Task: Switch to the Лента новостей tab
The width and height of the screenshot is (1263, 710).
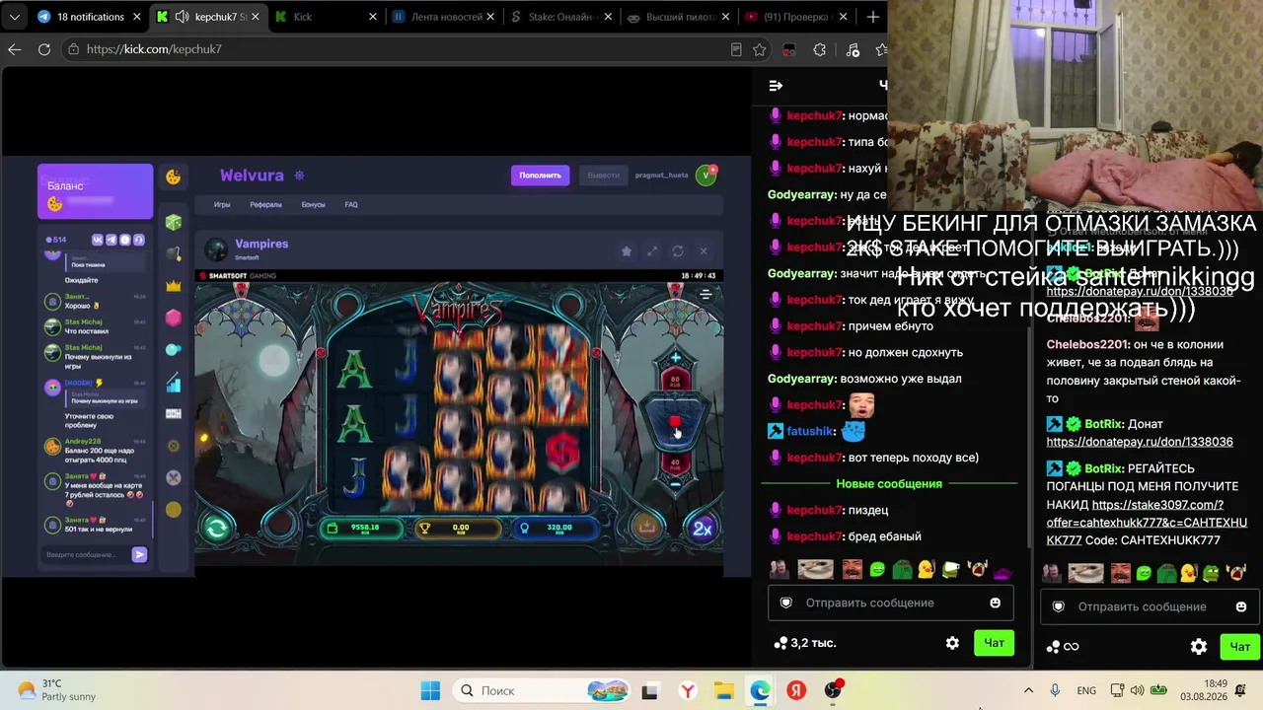Action: click(x=443, y=17)
